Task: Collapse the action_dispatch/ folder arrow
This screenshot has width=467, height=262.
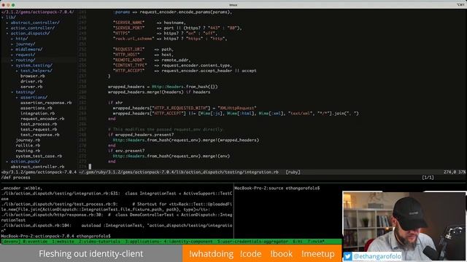Action: click(x=7, y=33)
